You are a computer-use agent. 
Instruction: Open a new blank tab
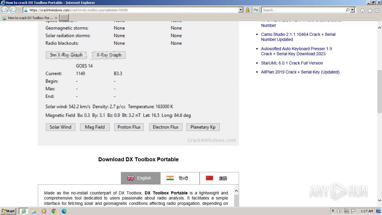click(64, 18)
